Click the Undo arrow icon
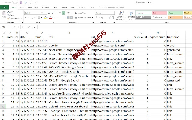The width and height of the screenshot is (192, 120). 25,2
